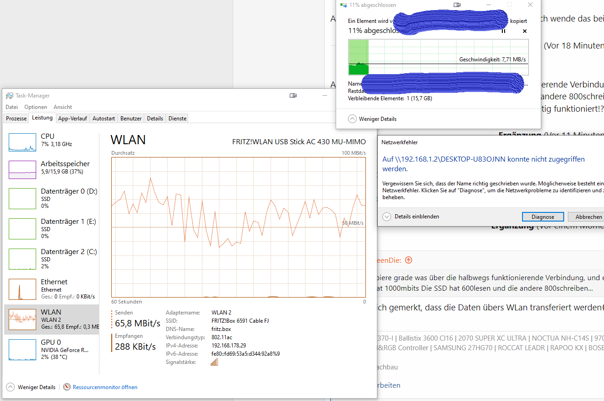
Task: Click the copy progress speed graph
Action: (438, 57)
